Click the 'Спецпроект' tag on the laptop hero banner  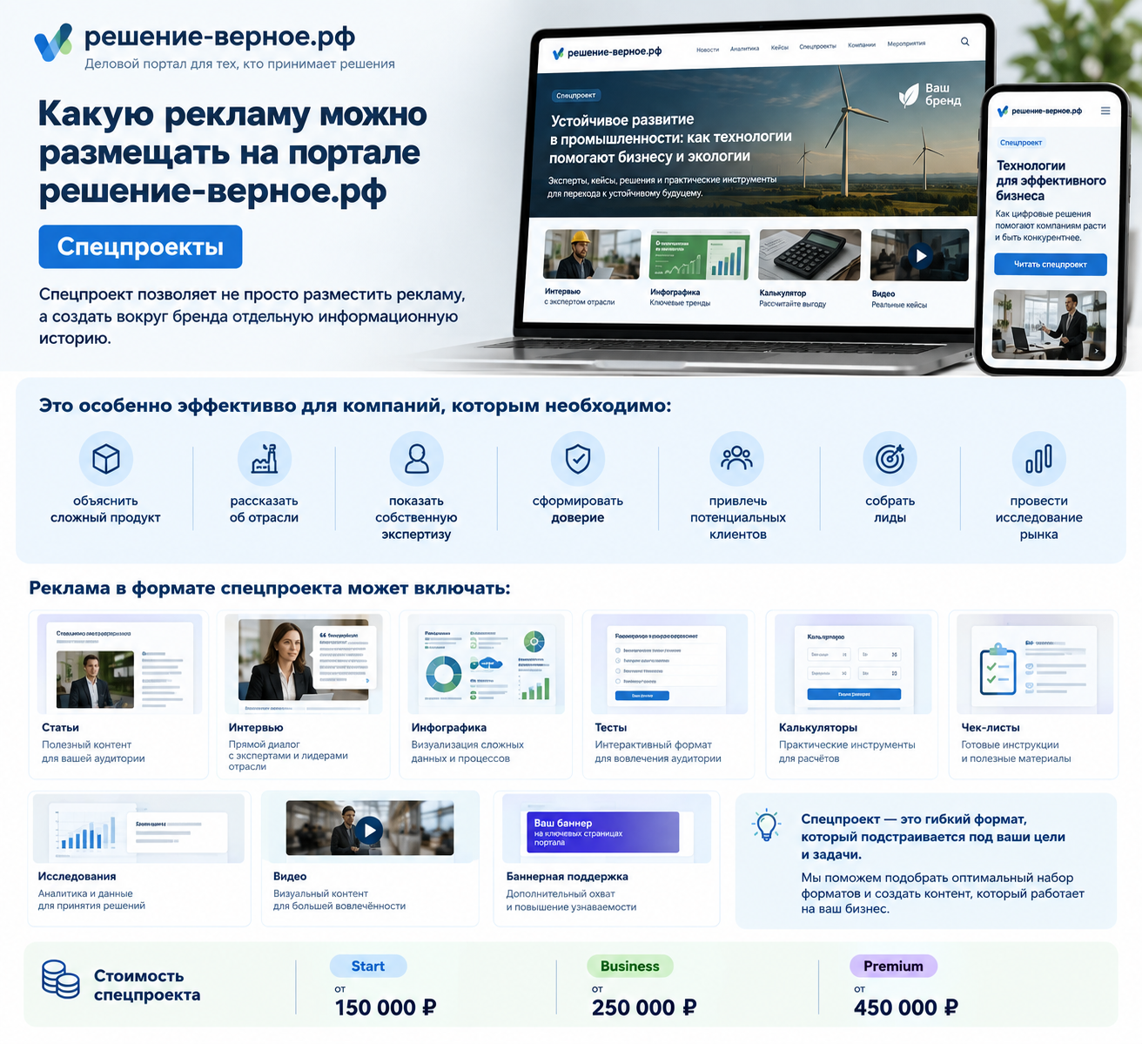click(x=576, y=96)
